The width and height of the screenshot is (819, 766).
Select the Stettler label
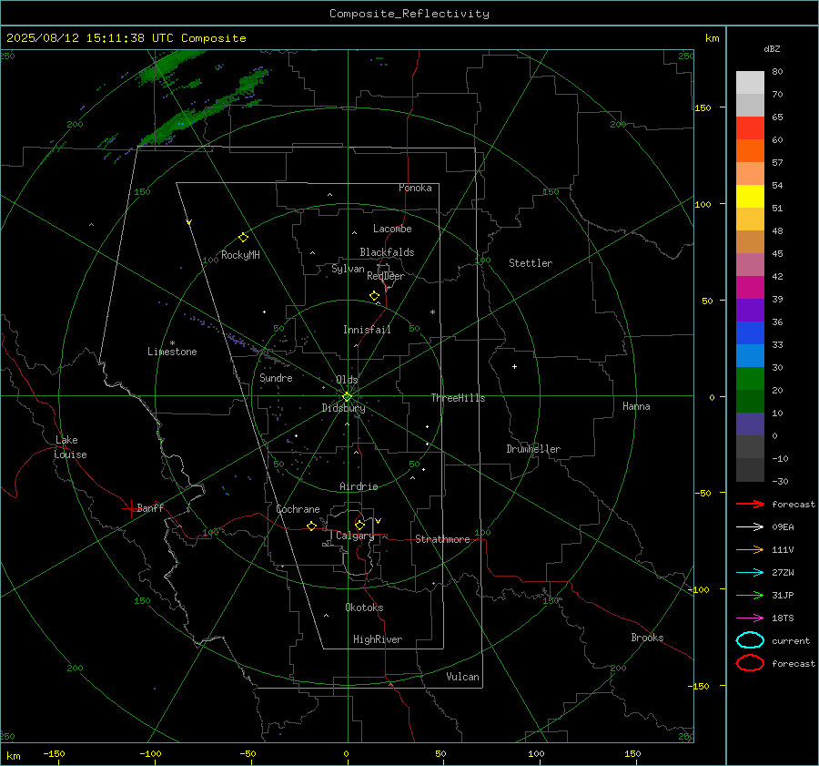click(531, 263)
